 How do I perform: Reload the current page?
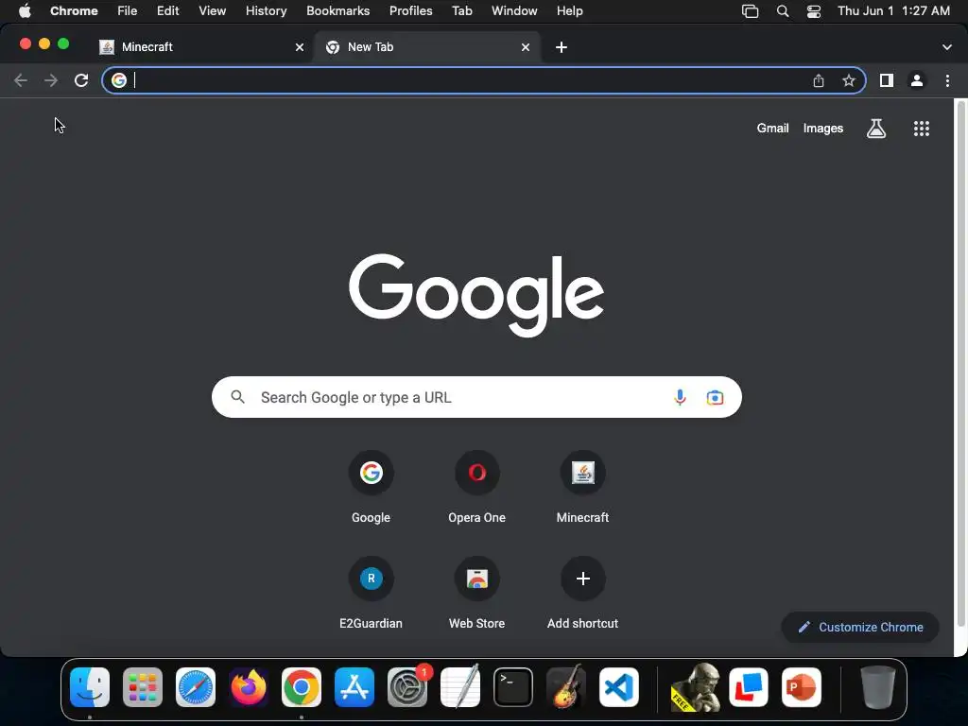81,80
